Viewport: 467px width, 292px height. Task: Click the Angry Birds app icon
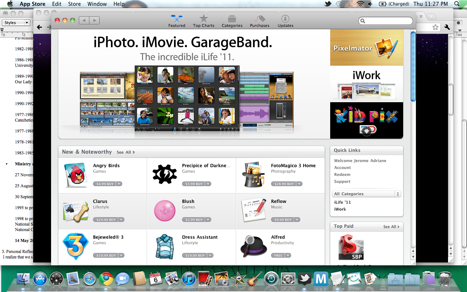[76, 175]
